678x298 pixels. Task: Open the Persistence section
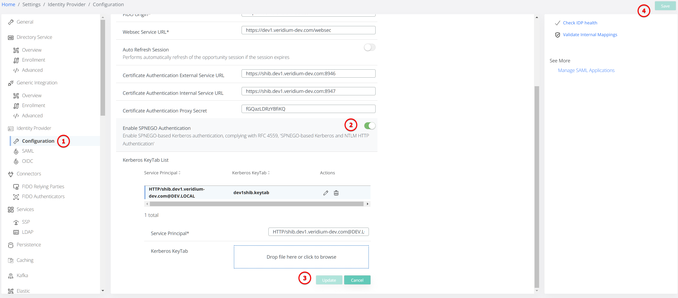click(29, 244)
